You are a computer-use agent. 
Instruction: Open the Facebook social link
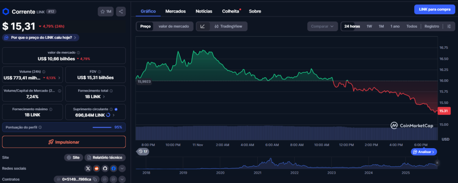point(114,169)
